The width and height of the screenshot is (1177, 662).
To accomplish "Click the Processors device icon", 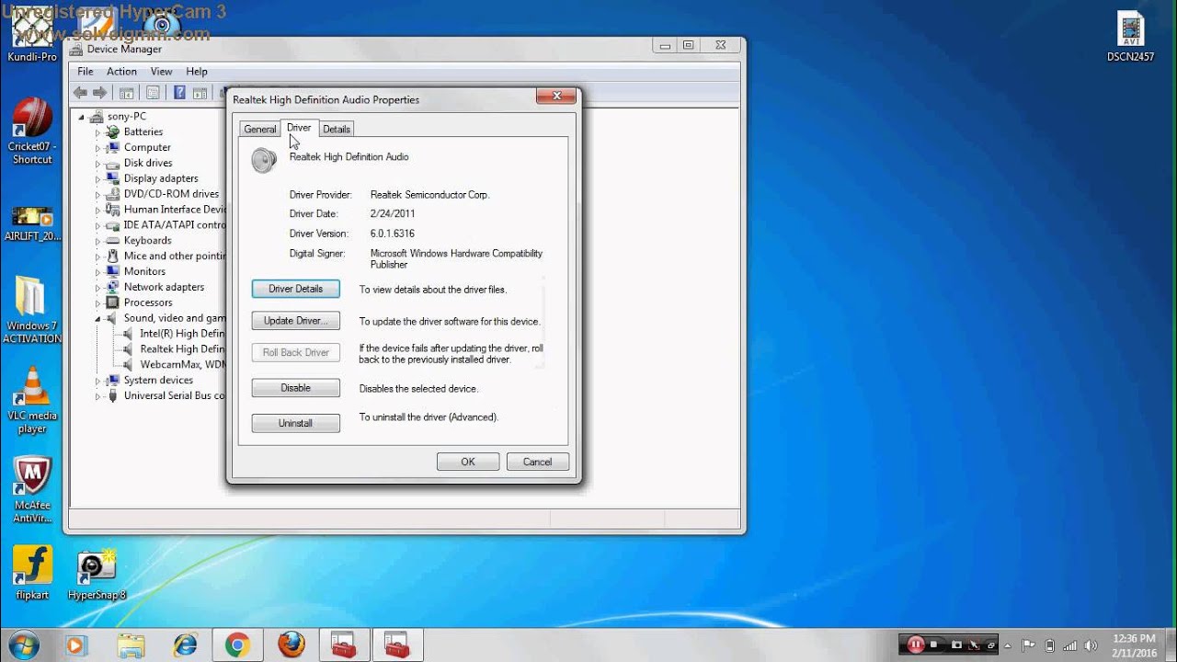I will coord(113,302).
